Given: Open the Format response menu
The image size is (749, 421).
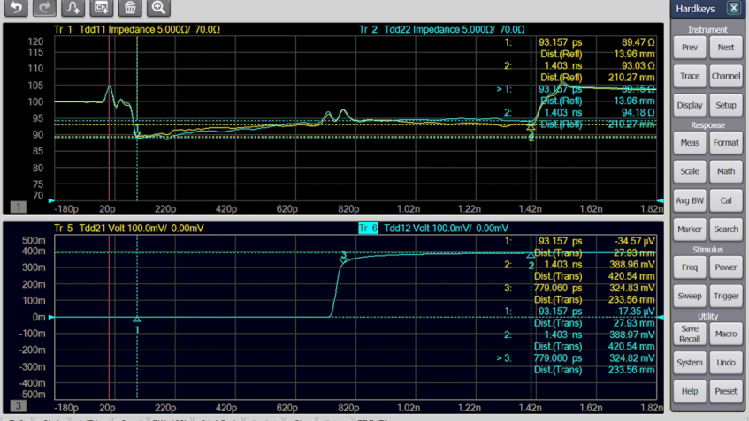Looking at the screenshot, I should [725, 143].
